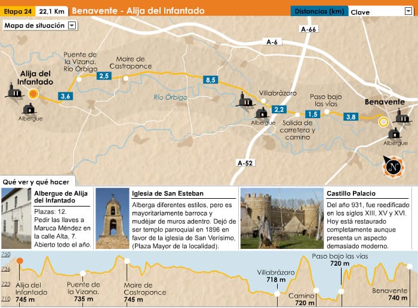Select the orange Alija del Infantado endpoint marker
The image size is (418, 308).
click(33, 94)
